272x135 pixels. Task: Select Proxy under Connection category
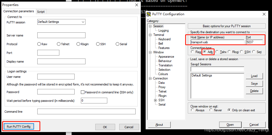click(x=162, y=87)
